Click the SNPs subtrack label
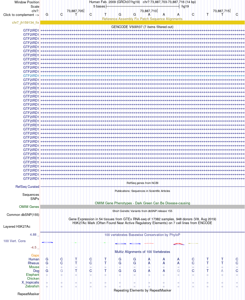The height and width of the screenshot is (300, 245). (x=35, y=199)
